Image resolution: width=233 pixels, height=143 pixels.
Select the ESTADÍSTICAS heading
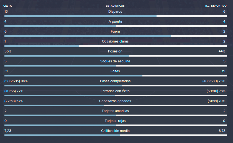(x=115, y=6)
